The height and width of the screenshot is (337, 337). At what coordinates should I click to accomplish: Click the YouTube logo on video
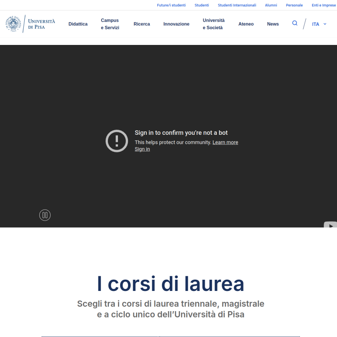(x=330, y=225)
